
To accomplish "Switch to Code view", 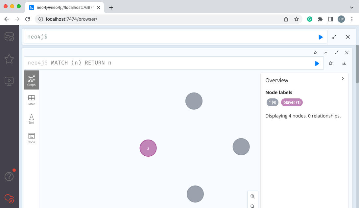I will point(31,138).
